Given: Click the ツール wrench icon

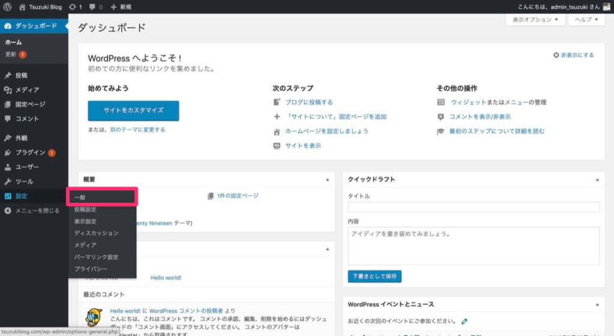Looking at the screenshot, I should (8, 181).
